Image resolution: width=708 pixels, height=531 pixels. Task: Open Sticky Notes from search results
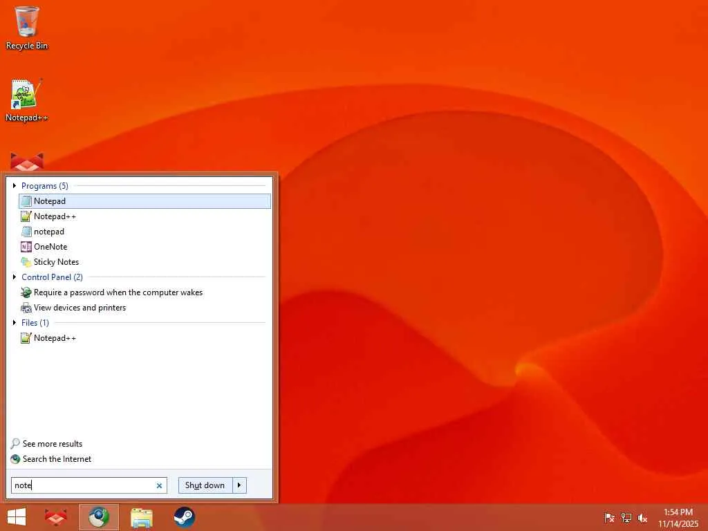pyautogui.click(x=145, y=262)
